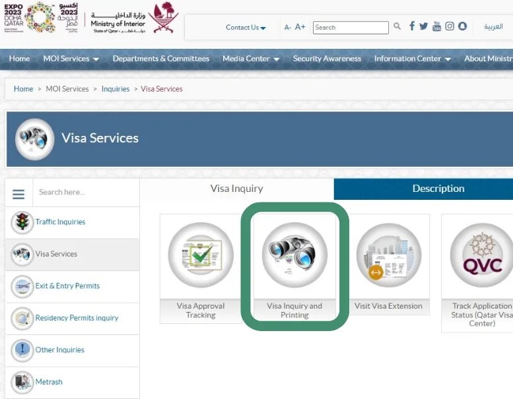This screenshot has height=399, width=513.
Task: Open the Facebook page icon
Action: (x=412, y=26)
